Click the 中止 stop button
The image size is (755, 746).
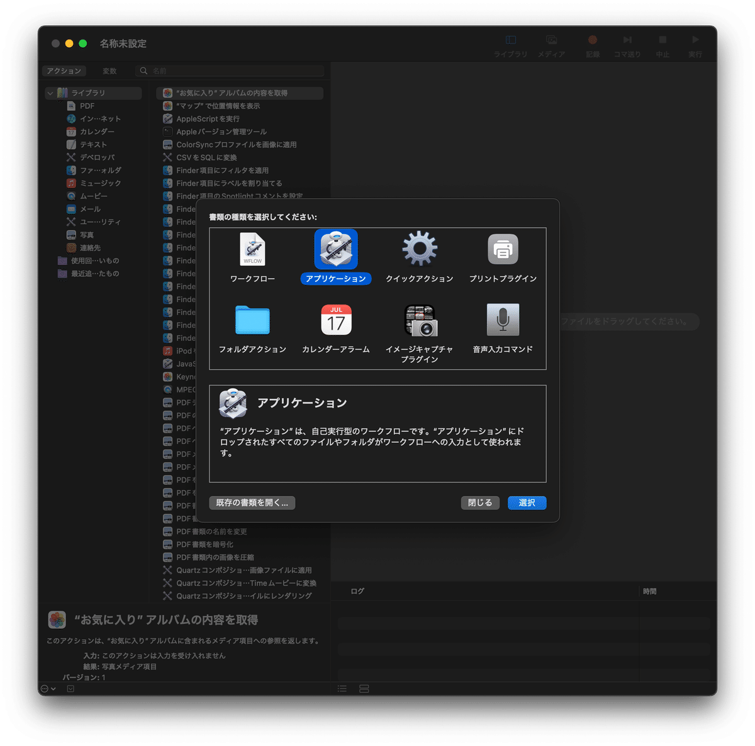(663, 46)
